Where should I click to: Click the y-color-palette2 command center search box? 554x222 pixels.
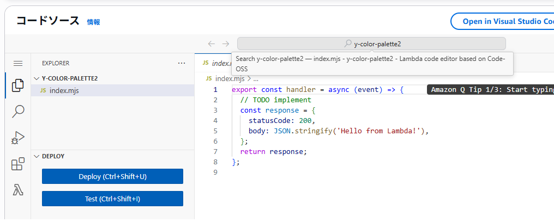pyautogui.click(x=371, y=44)
